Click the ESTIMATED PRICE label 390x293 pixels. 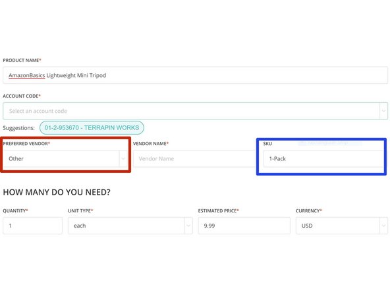coord(218,211)
